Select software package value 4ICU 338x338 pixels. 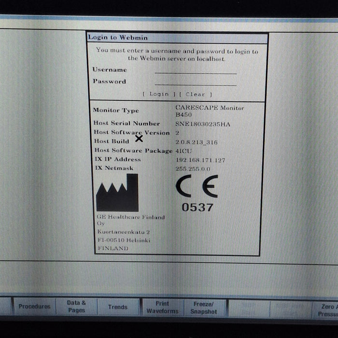click(x=183, y=151)
